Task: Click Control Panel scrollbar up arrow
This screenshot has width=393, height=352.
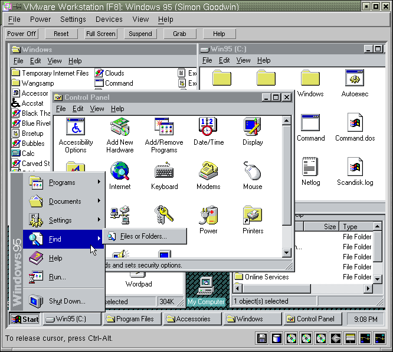Action: [286, 120]
